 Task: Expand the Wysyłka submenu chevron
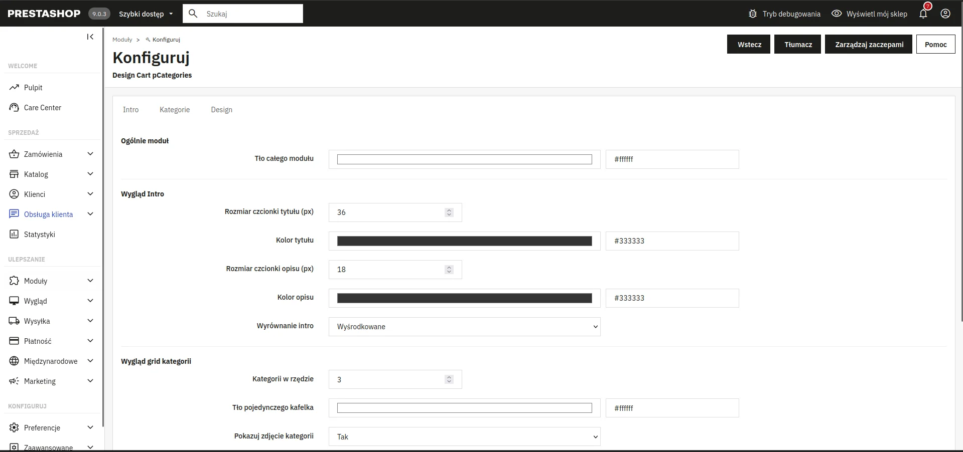click(x=90, y=321)
